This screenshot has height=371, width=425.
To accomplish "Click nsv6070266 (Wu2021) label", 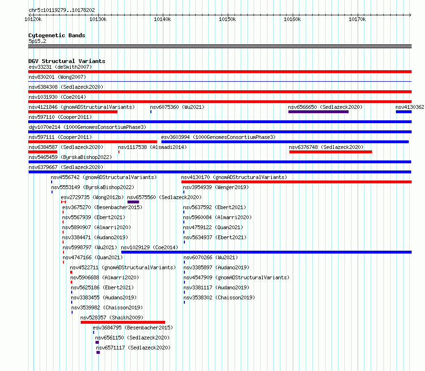I will 211,257.
